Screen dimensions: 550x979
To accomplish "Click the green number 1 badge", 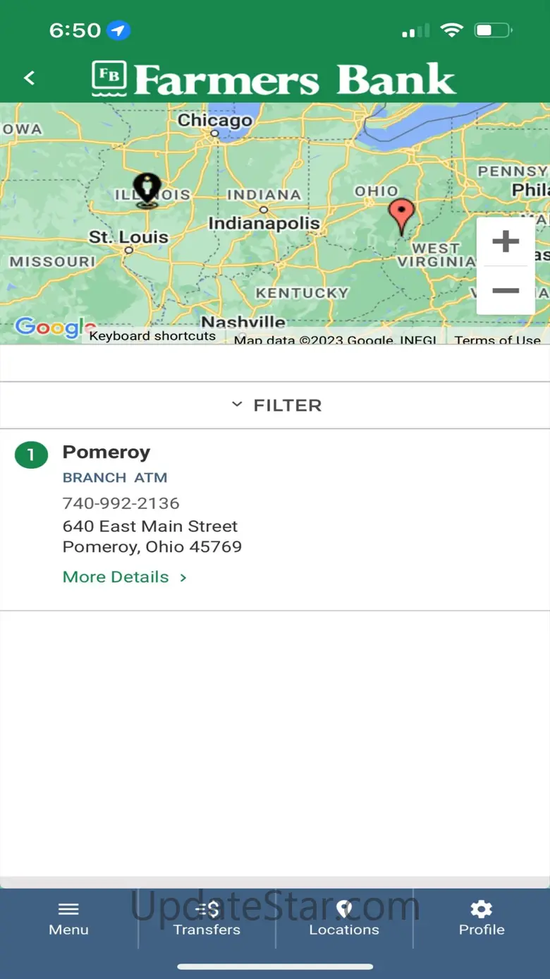I will (31, 455).
